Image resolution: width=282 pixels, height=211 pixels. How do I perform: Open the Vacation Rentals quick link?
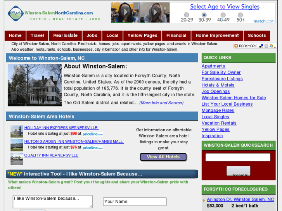219,123
